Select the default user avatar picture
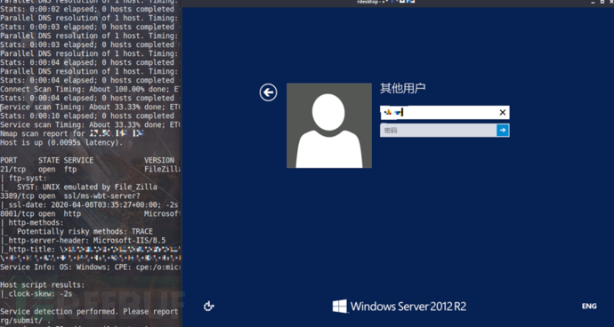614x327 pixels. pos(329,125)
